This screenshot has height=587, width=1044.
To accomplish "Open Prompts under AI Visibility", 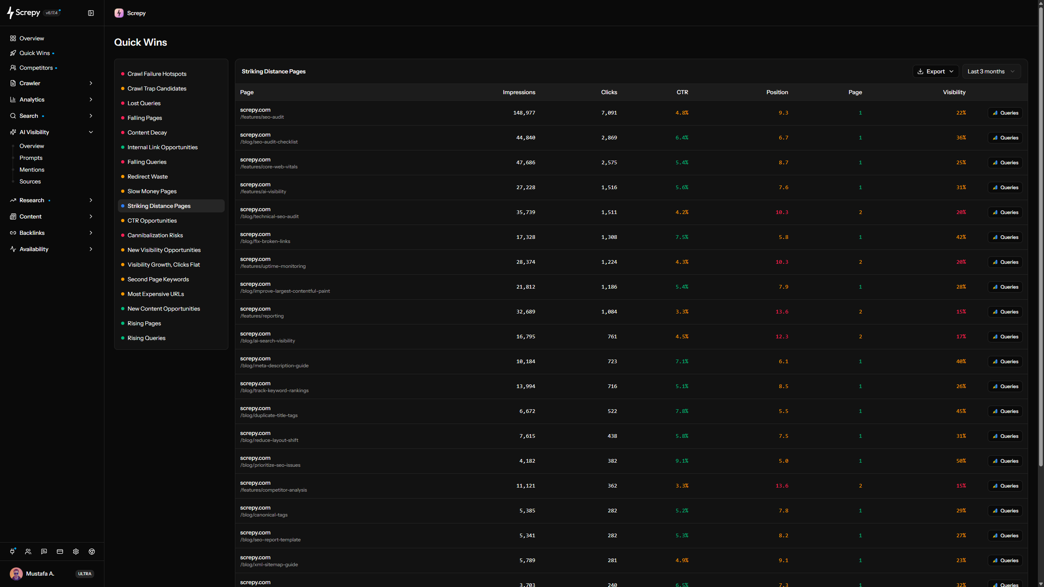I will click(31, 158).
